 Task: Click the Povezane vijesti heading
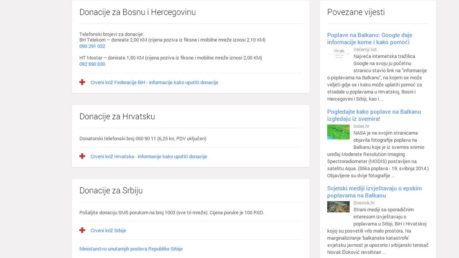(x=356, y=12)
